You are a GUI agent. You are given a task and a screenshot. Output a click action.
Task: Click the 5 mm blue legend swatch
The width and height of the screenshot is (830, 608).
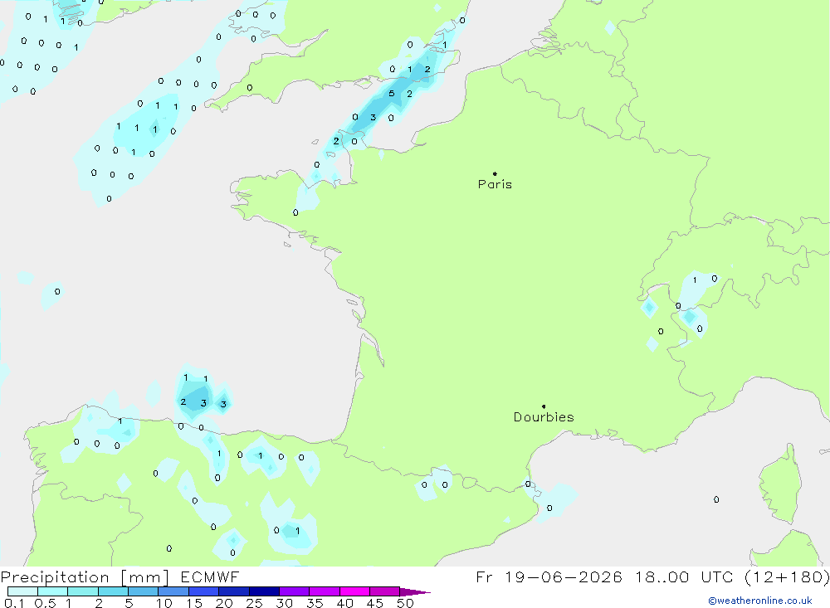pos(143,591)
